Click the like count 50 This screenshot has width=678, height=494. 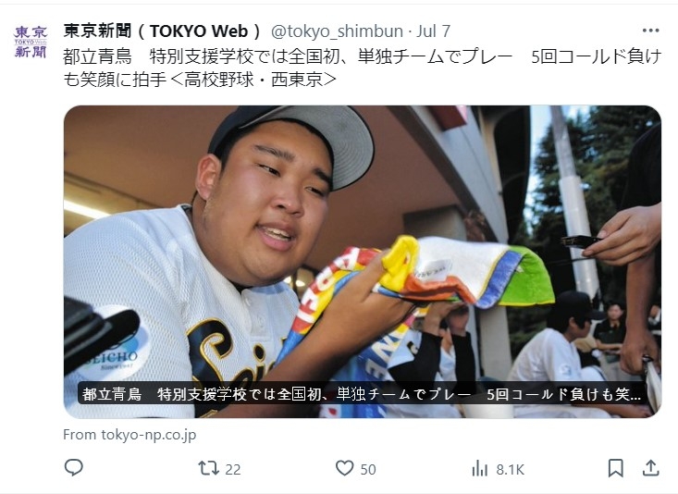[368, 469]
